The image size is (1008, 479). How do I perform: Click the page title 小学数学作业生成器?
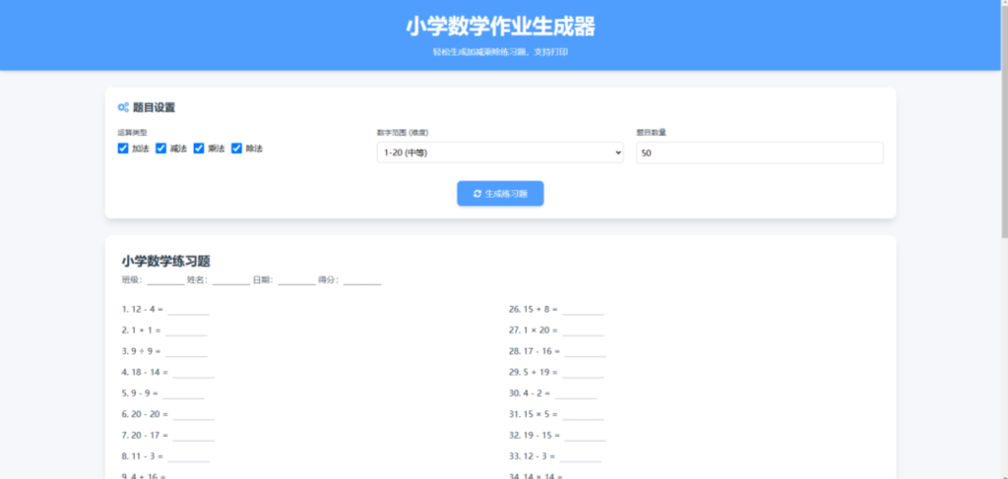tap(500, 27)
